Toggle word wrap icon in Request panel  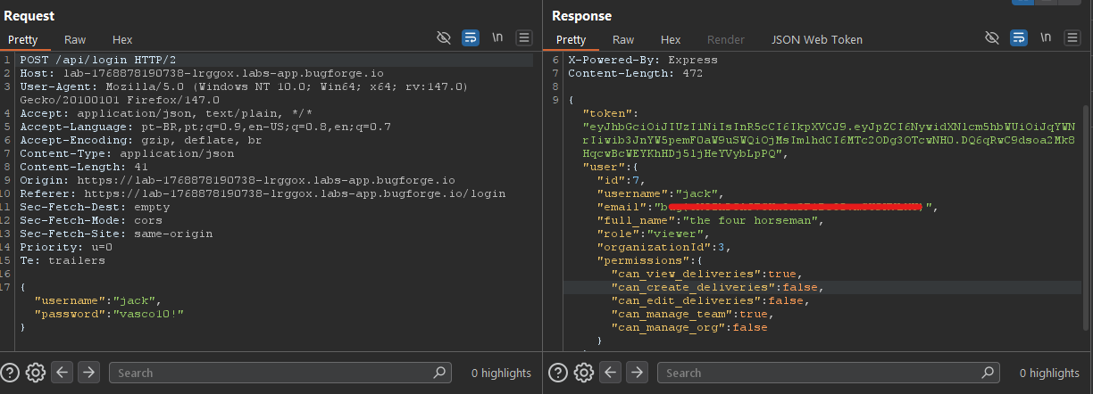pos(471,38)
